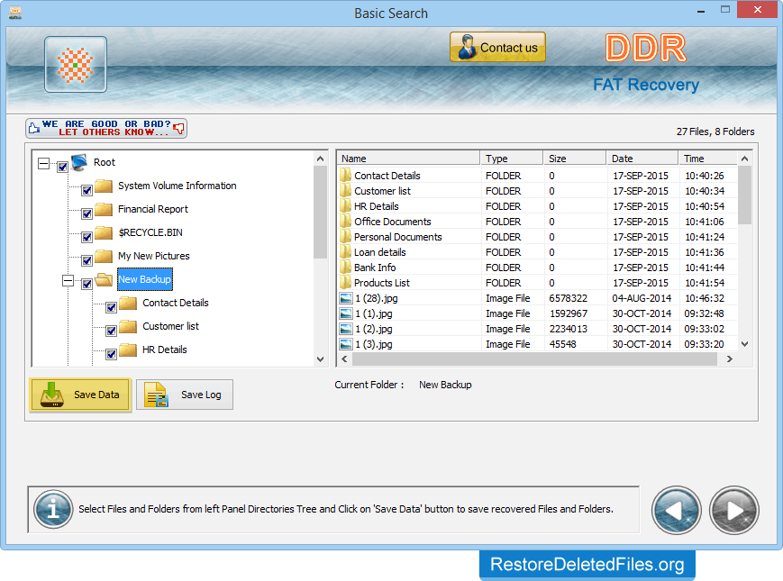Uncheck System Volume Information checkbox
This screenshot has height=581, width=783.
click(86, 190)
